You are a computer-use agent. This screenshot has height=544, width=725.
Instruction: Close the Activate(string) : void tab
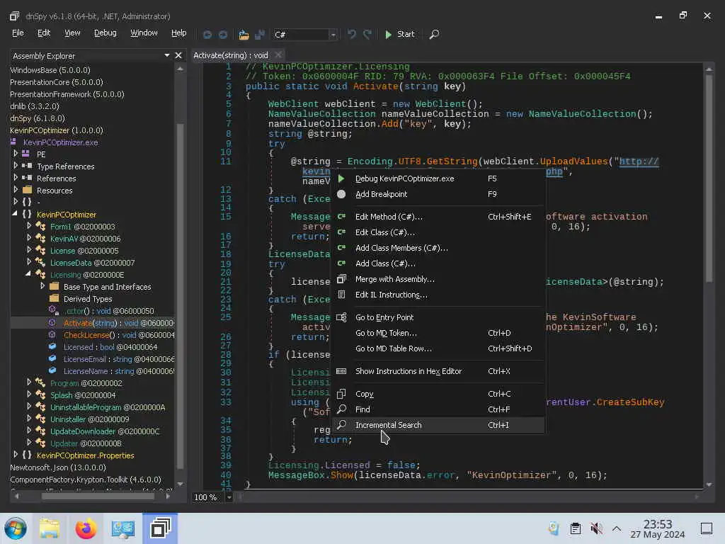pyautogui.click(x=278, y=55)
